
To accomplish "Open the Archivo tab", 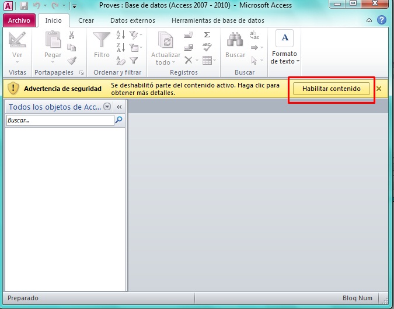I will coord(19,20).
